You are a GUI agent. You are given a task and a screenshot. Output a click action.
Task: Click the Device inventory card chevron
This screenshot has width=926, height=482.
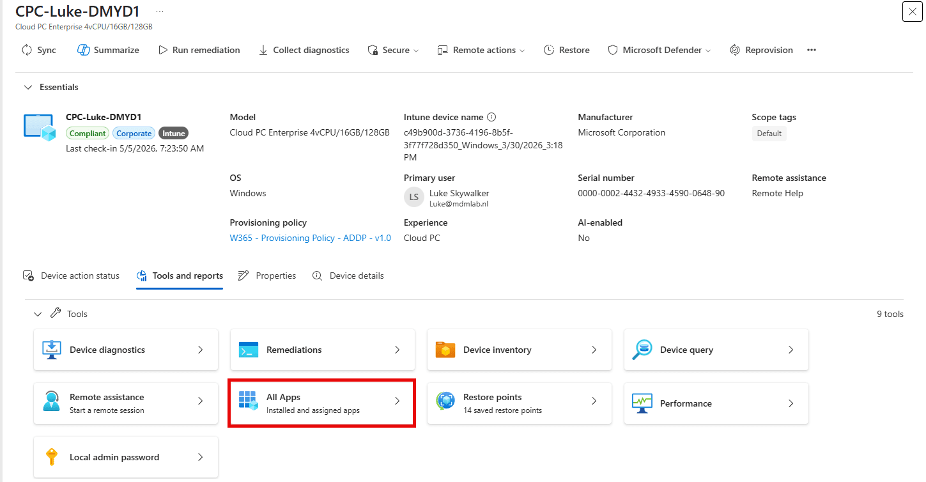(x=594, y=350)
